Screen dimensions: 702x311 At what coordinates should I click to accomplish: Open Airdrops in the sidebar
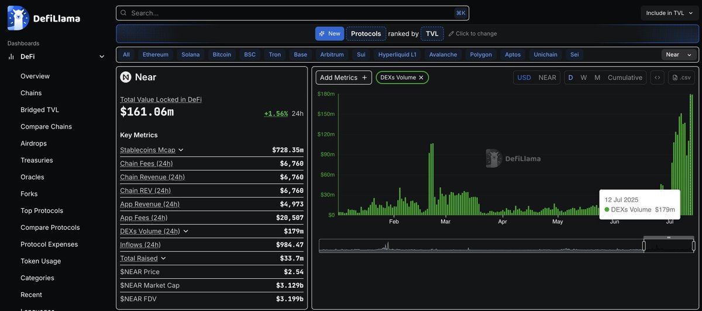click(x=33, y=143)
